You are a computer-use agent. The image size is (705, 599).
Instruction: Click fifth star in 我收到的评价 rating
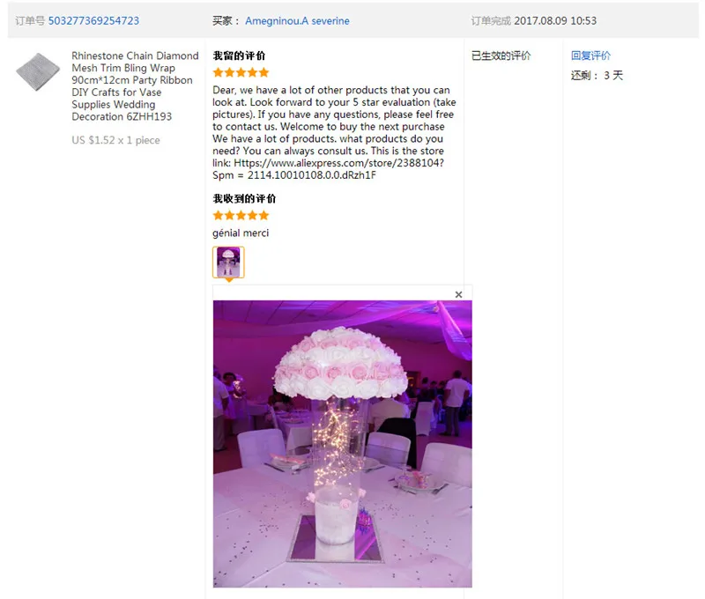coord(263,215)
